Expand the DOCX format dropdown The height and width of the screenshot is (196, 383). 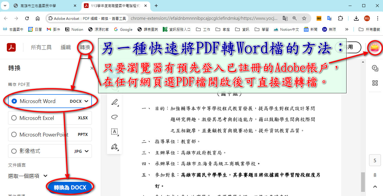(x=86, y=101)
